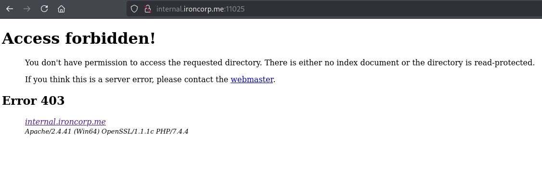The image size is (542, 173).
Task: Click the 'Access forbidden!' heading
Action: tap(79, 38)
